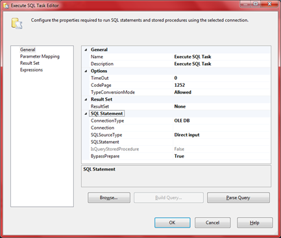Collapse the SQL Statement property group
The image size is (281, 238).
[86, 113]
